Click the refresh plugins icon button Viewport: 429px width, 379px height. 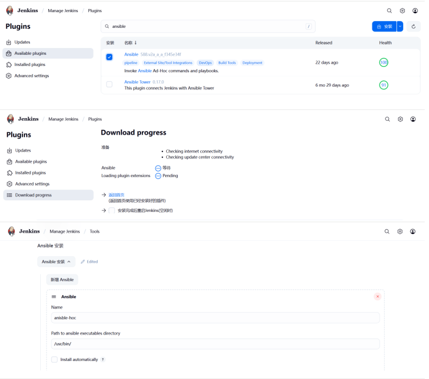[413, 27]
